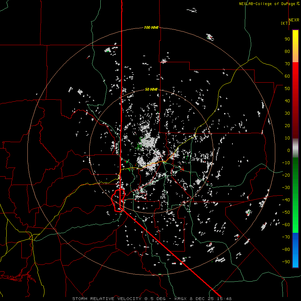Screen dimensions: 301x301
Task: Click the 30 value on velocity scale
Action: coord(287,113)
